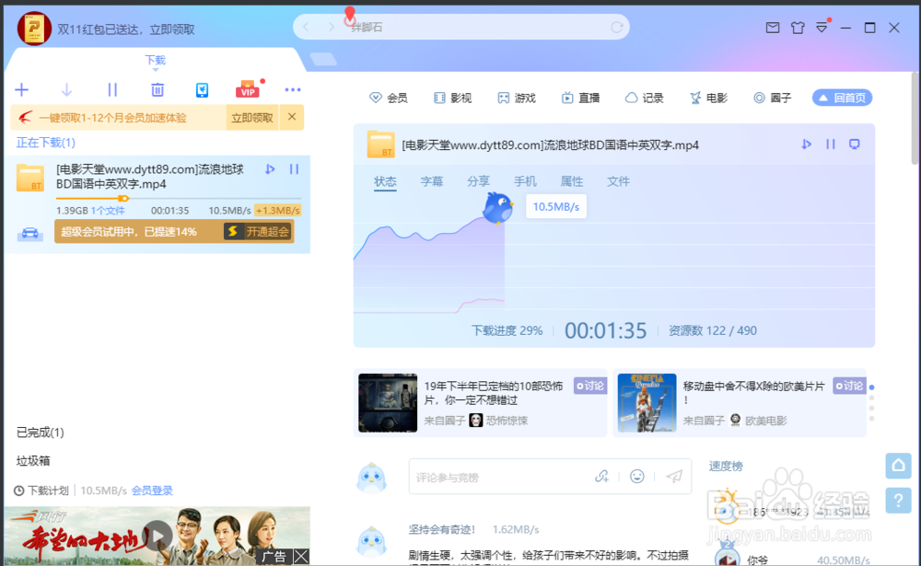Open the 电影 navigation item
This screenshot has height=566, width=921.
point(708,98)
